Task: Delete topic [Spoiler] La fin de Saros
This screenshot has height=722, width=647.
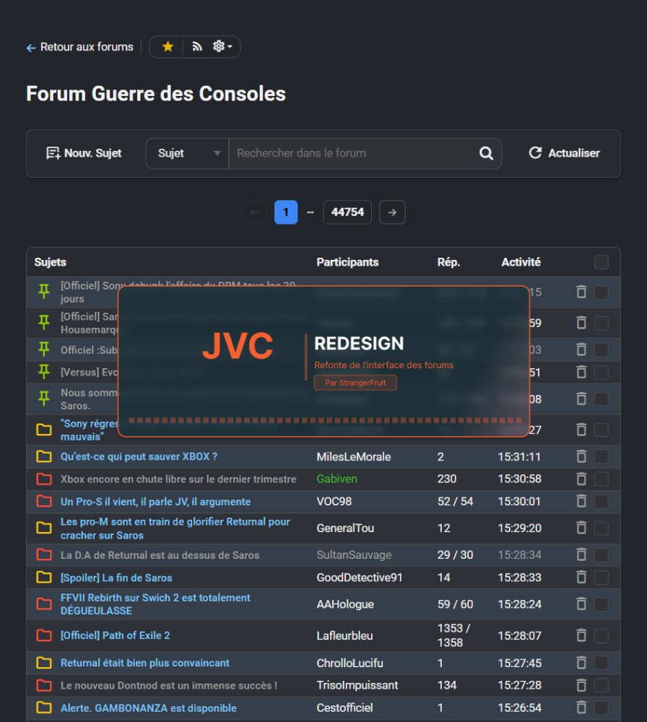Action: point(581,578)
